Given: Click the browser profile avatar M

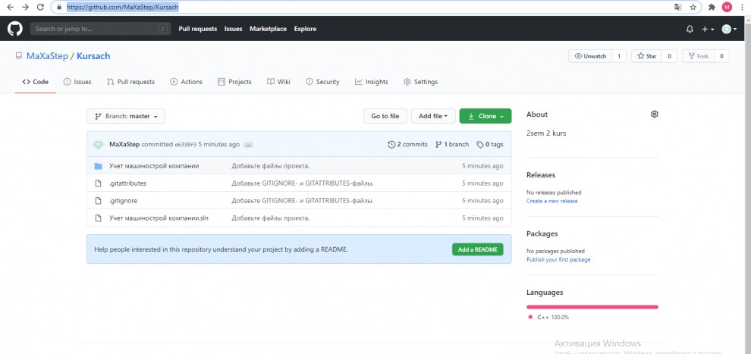Looking at the screenshot, I should (x=727, y=7).
